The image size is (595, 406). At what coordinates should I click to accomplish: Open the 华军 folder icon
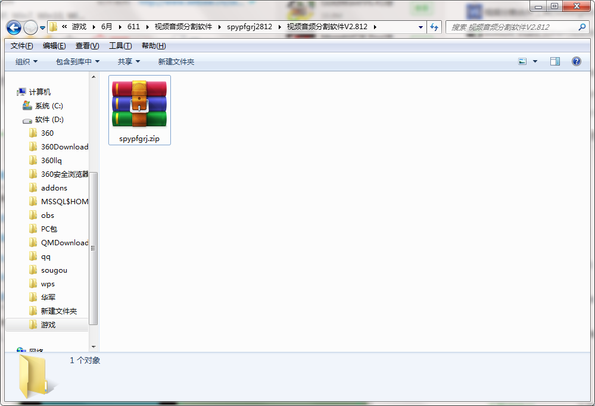[33, 298]
